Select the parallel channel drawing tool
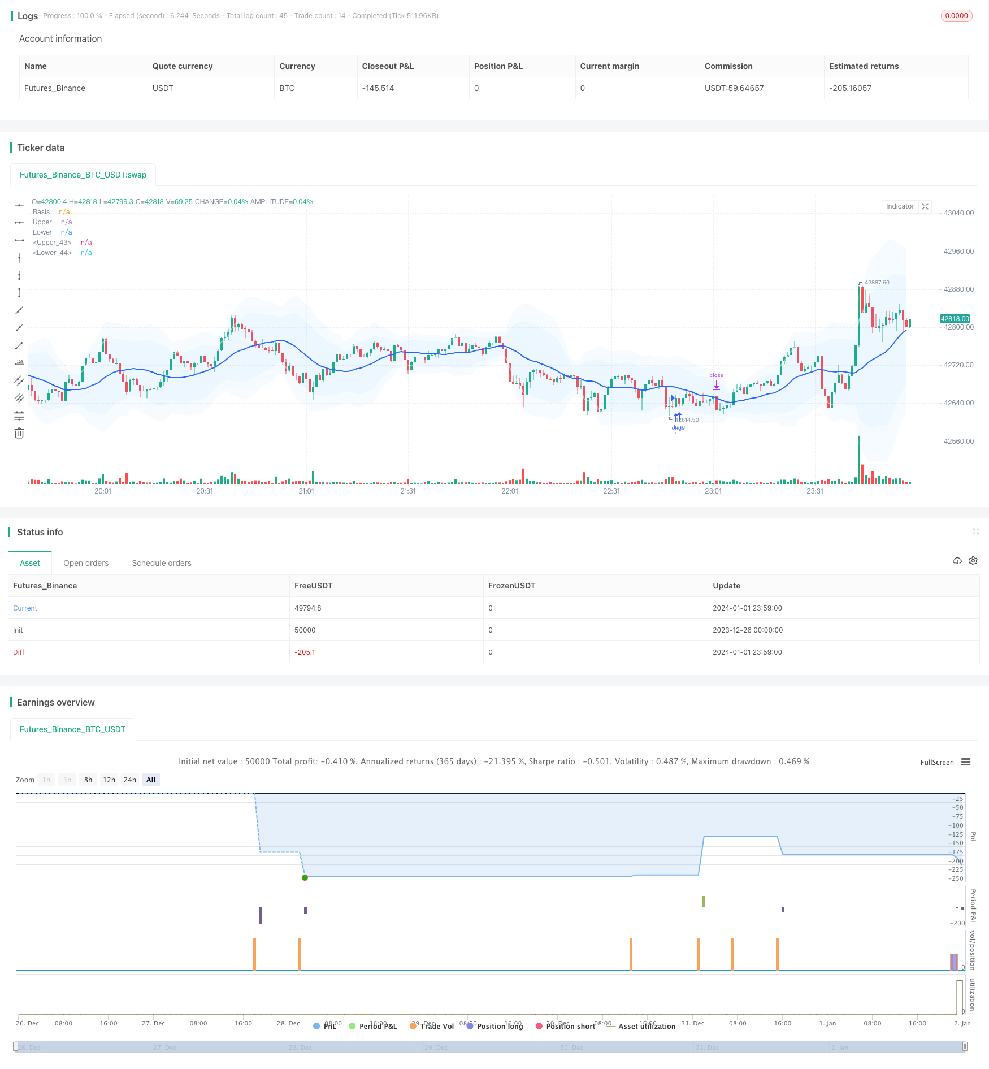Image resolution: width=989 pixels, height=1069 pixels. coord(19,380)
